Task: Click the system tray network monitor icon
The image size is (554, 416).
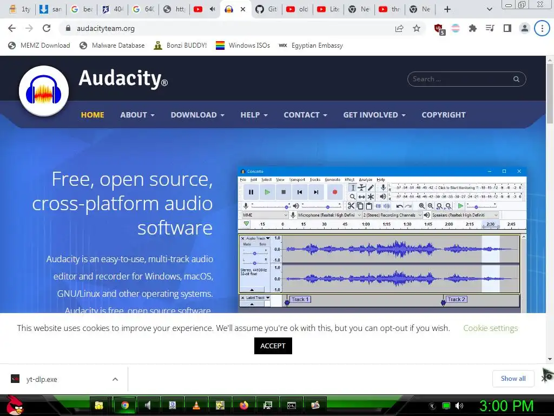Action: point(446,406)
